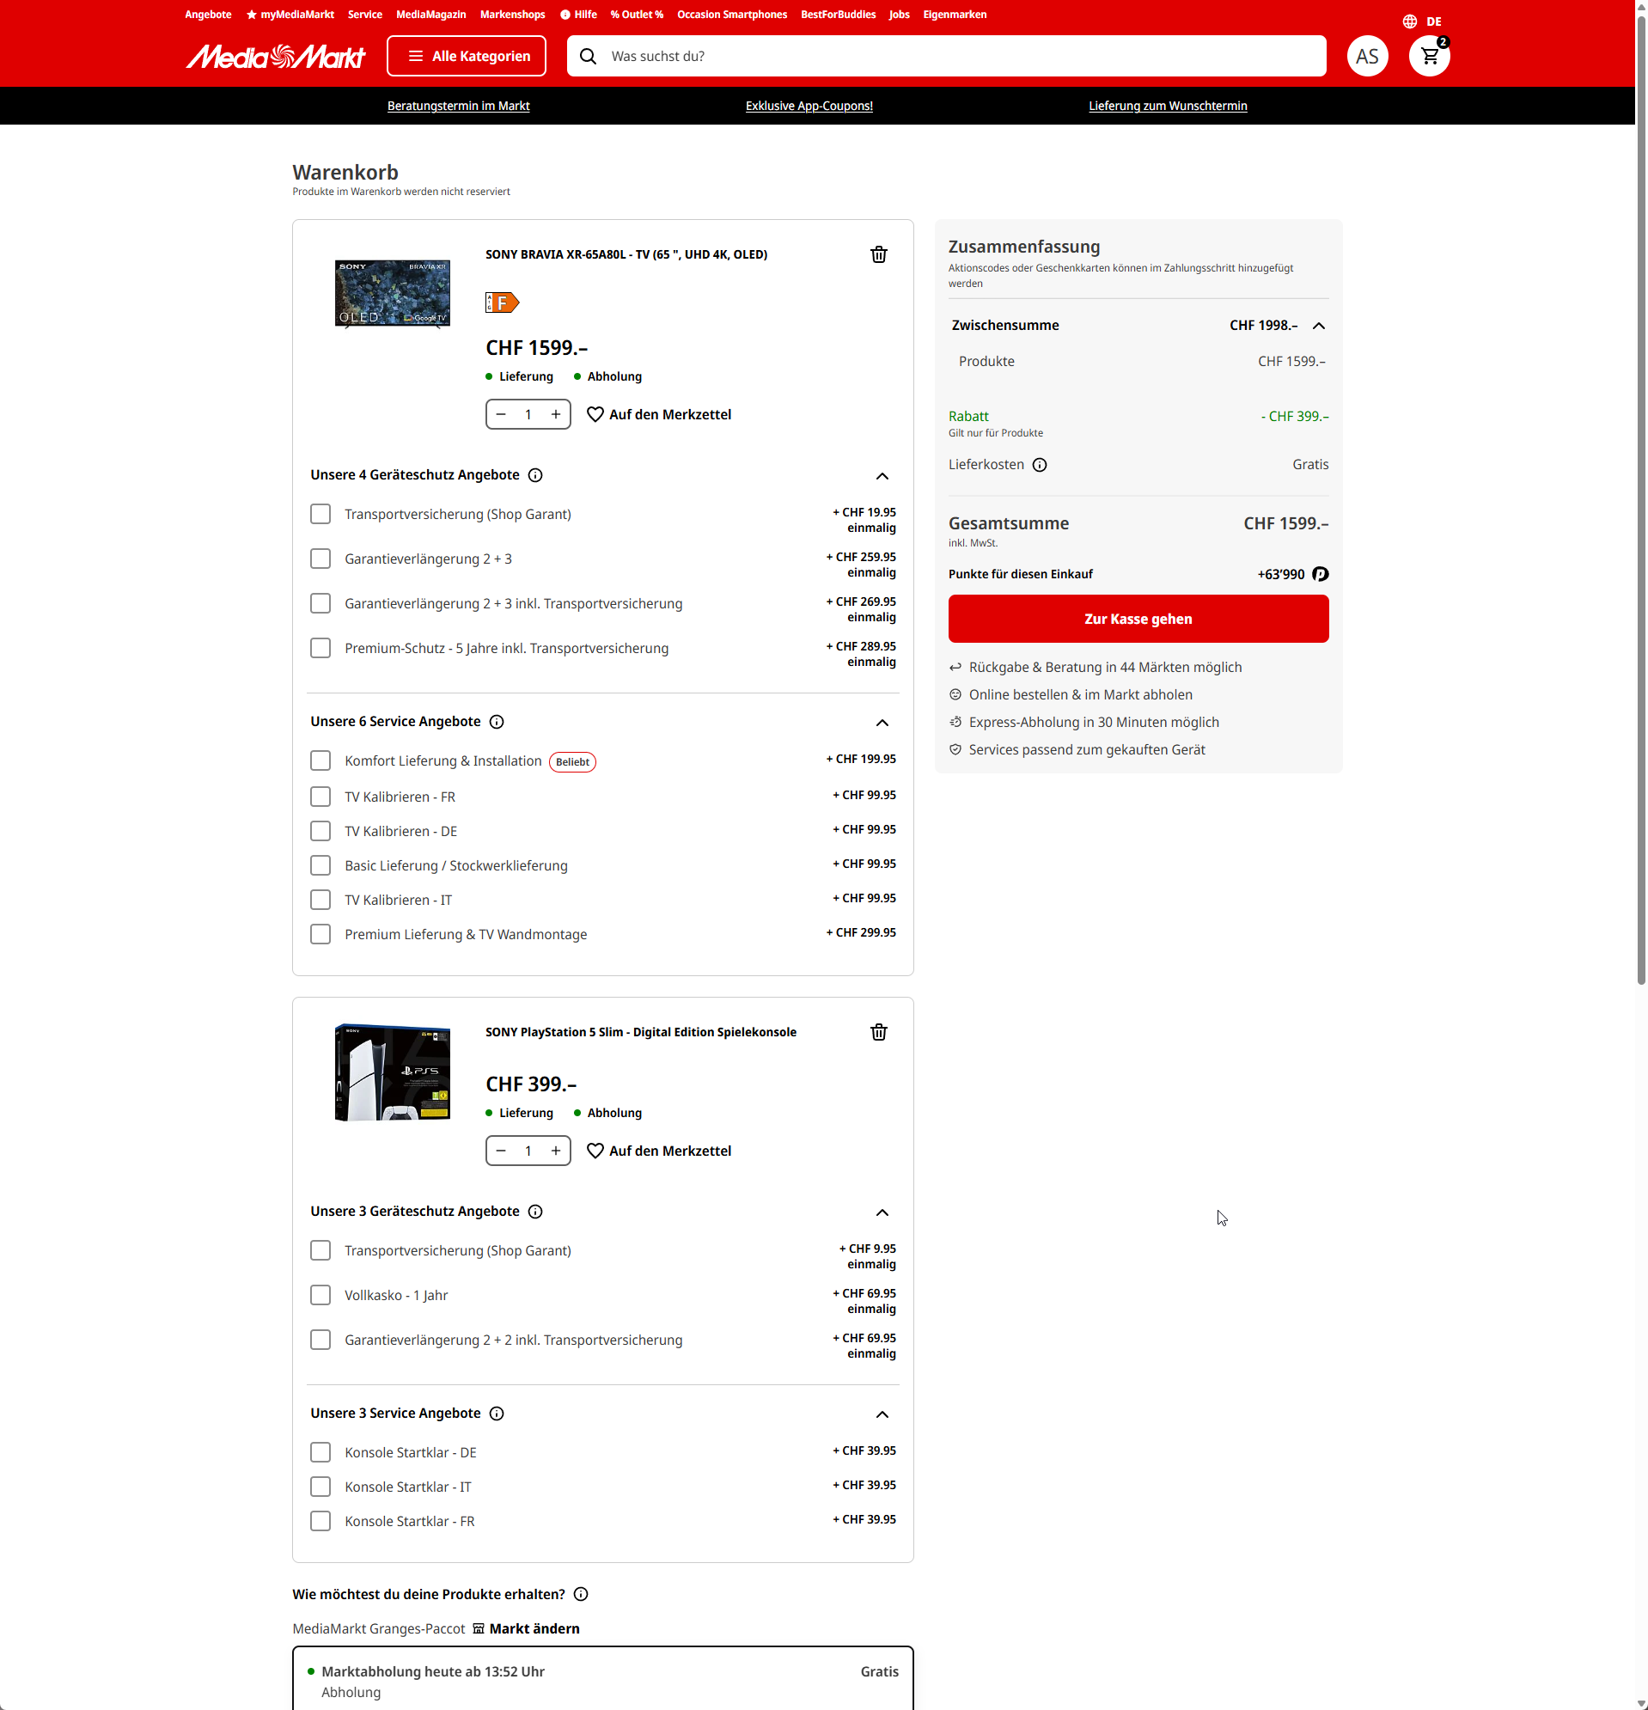This screenshot has height=1710, width=1648.
Task: Check Garantieverlängerung 2 + 2 inkl. Transportversicherung
Action: click(320, 1341)
